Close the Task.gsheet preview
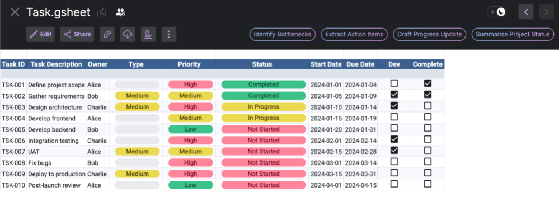Image resolution: width=559 pixels, height=215 pixels. pyautogui.click(x=15, y=12)
